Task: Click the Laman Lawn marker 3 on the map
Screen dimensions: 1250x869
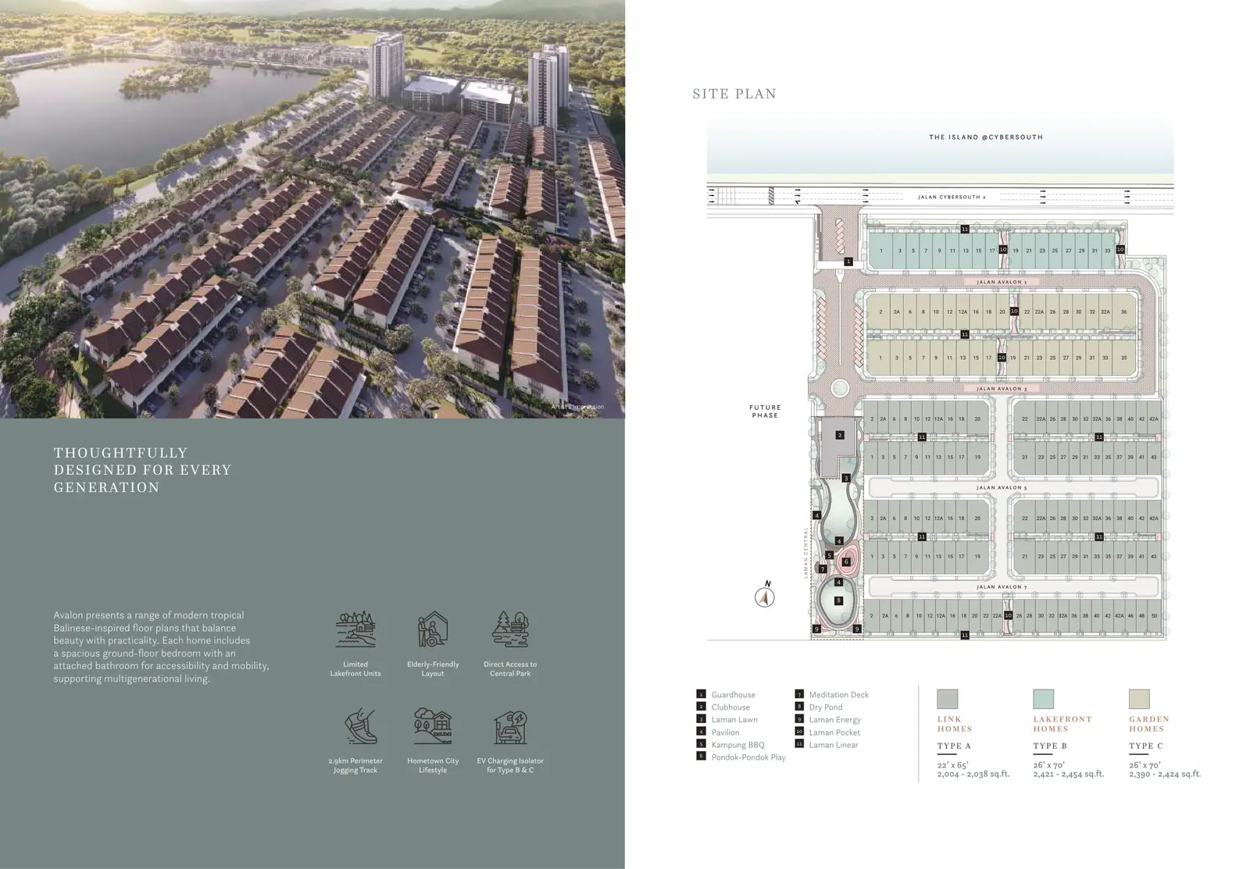Action: [x=846, y=478]
